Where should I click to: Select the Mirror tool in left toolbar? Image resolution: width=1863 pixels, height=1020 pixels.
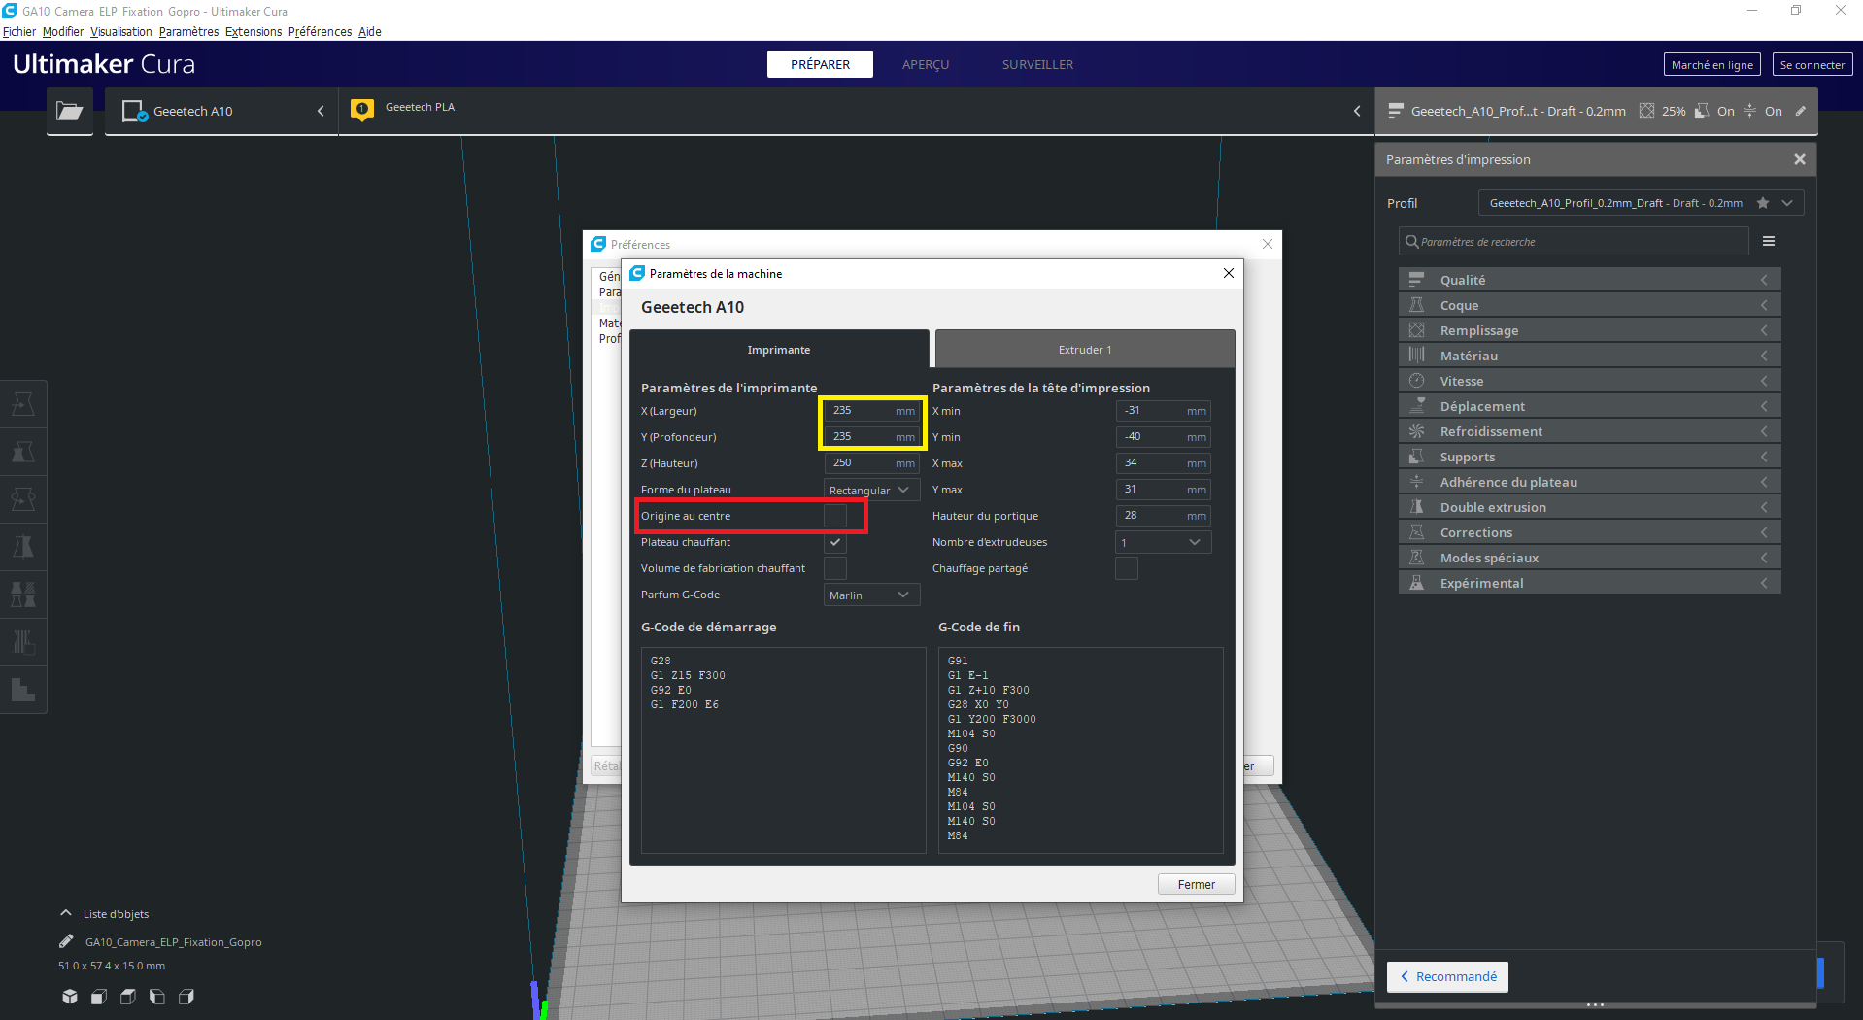(x=23, y=547)
